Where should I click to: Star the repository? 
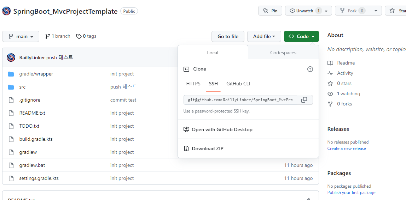click(x=396, y=11)
